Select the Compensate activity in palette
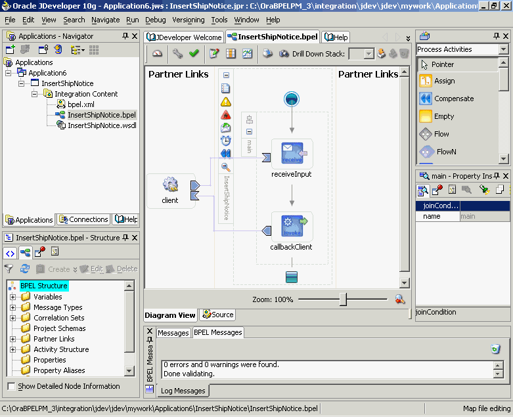 point(453,99)
